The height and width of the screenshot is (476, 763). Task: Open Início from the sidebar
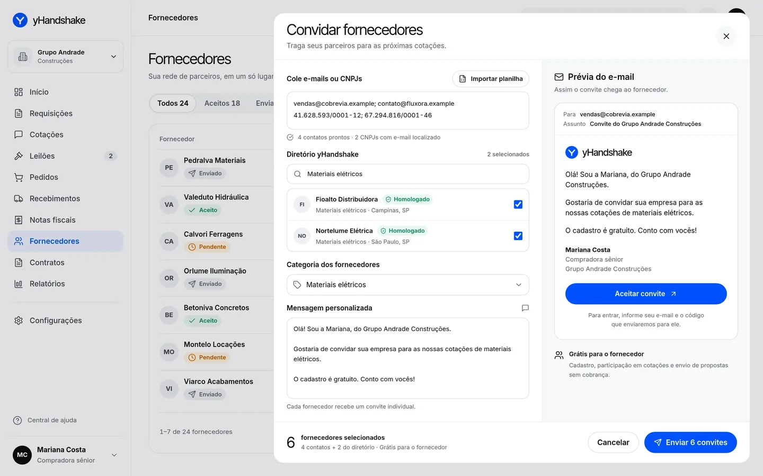[66, 92]
